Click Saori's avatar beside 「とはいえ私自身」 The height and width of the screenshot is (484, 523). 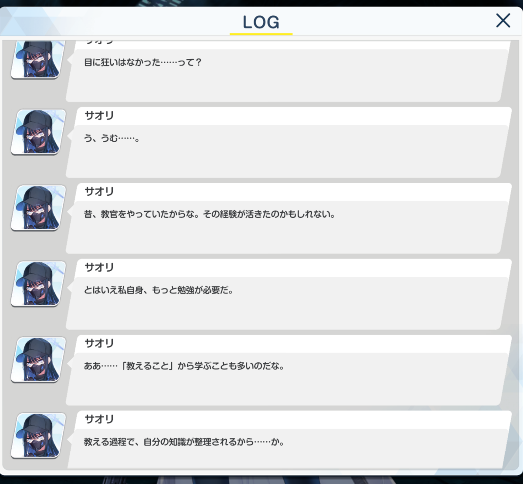click(x=38, y=284)
